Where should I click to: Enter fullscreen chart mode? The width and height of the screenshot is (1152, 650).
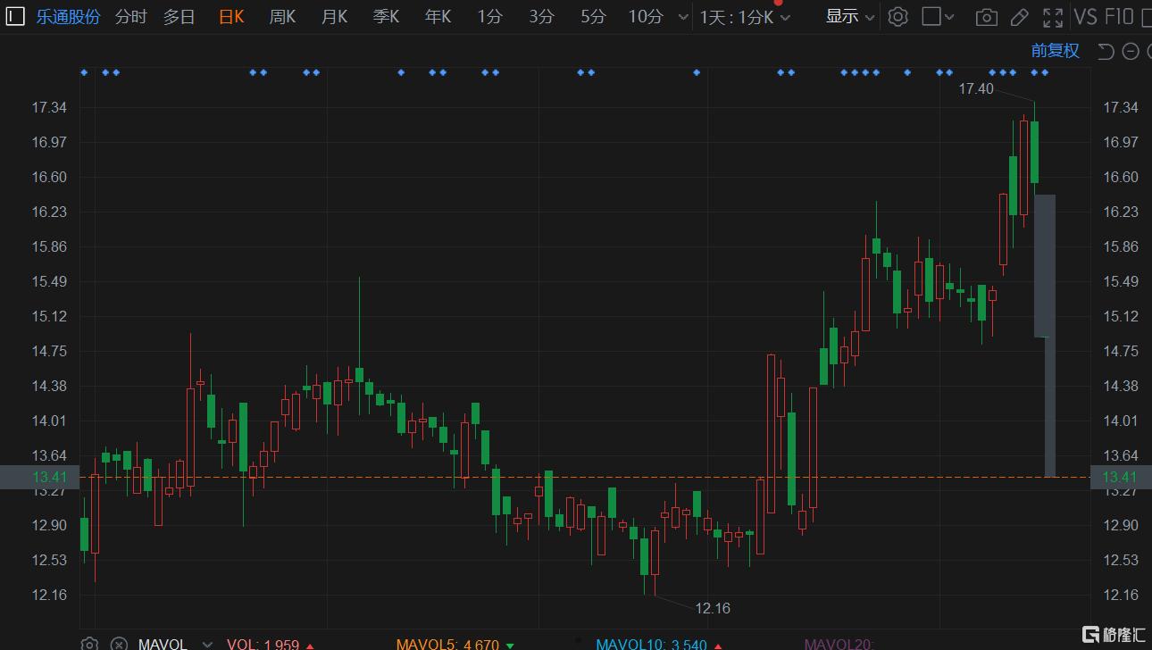coord(1053,17)
